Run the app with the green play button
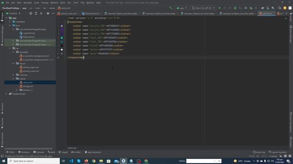Image resolution: width=293 pixels, height=164 pixels. pos(220,8)
